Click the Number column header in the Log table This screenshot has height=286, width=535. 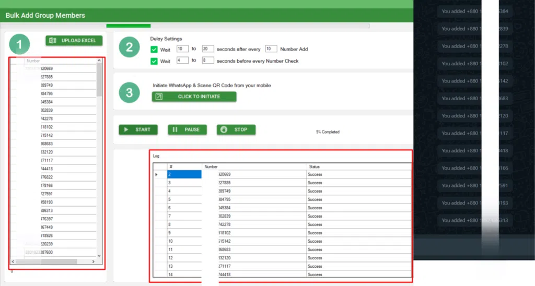pyautogui.click(x=254, y=166)
